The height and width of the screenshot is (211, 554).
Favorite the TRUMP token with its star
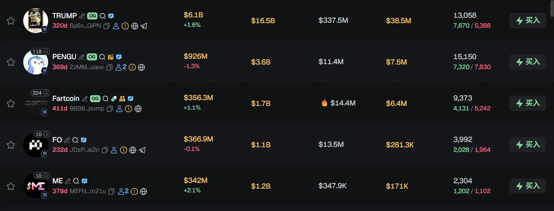[11, 21]
